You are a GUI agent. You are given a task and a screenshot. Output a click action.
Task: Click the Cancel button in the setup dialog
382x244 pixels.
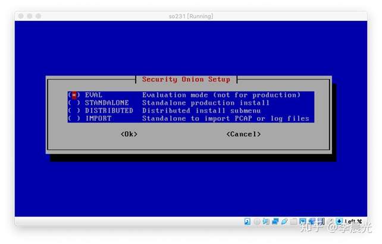[x=243, y=134]
